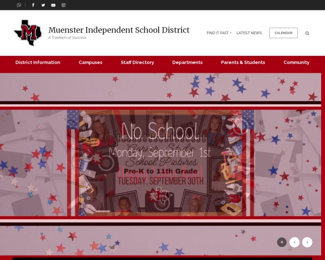The width and height of the screenshot is (325, 260).
Task: Open the chat bubble icon in top bar
Action: pos(19,5)
